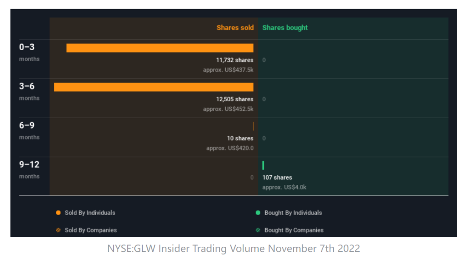Click the 12,505 shares value
468x258 pixels.
[234, 99]
